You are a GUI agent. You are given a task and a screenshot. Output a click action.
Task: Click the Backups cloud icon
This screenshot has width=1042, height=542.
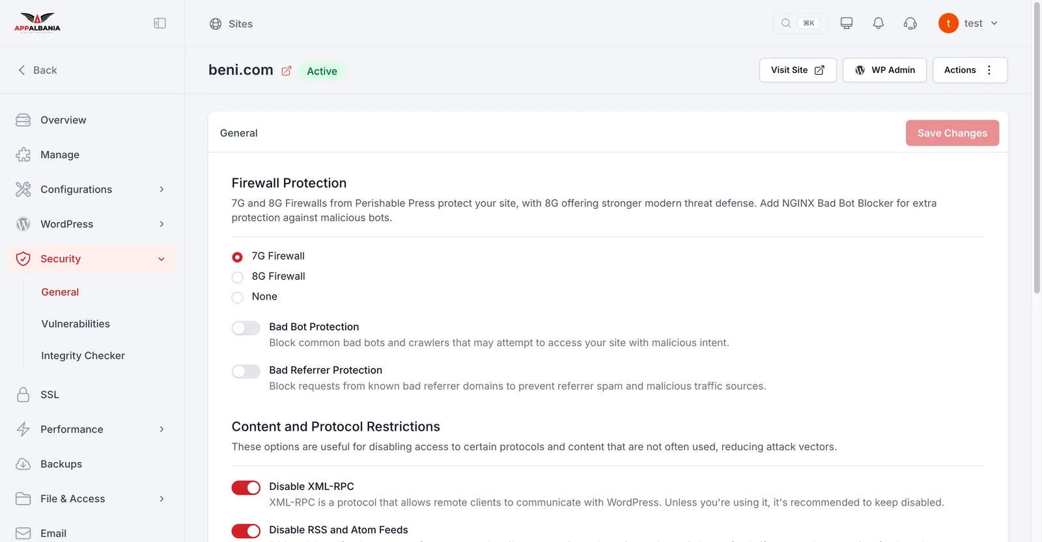tap(23, 464)
